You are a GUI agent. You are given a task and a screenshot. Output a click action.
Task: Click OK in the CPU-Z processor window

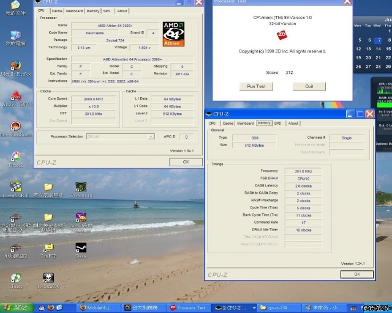pyautogui.click(x=186, y=162)
